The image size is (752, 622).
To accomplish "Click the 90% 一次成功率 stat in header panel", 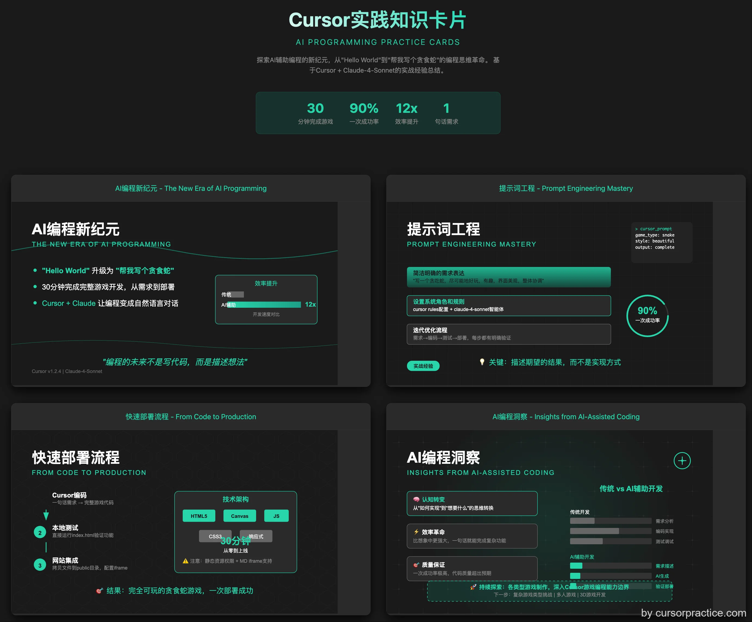I will click(364, 113).
